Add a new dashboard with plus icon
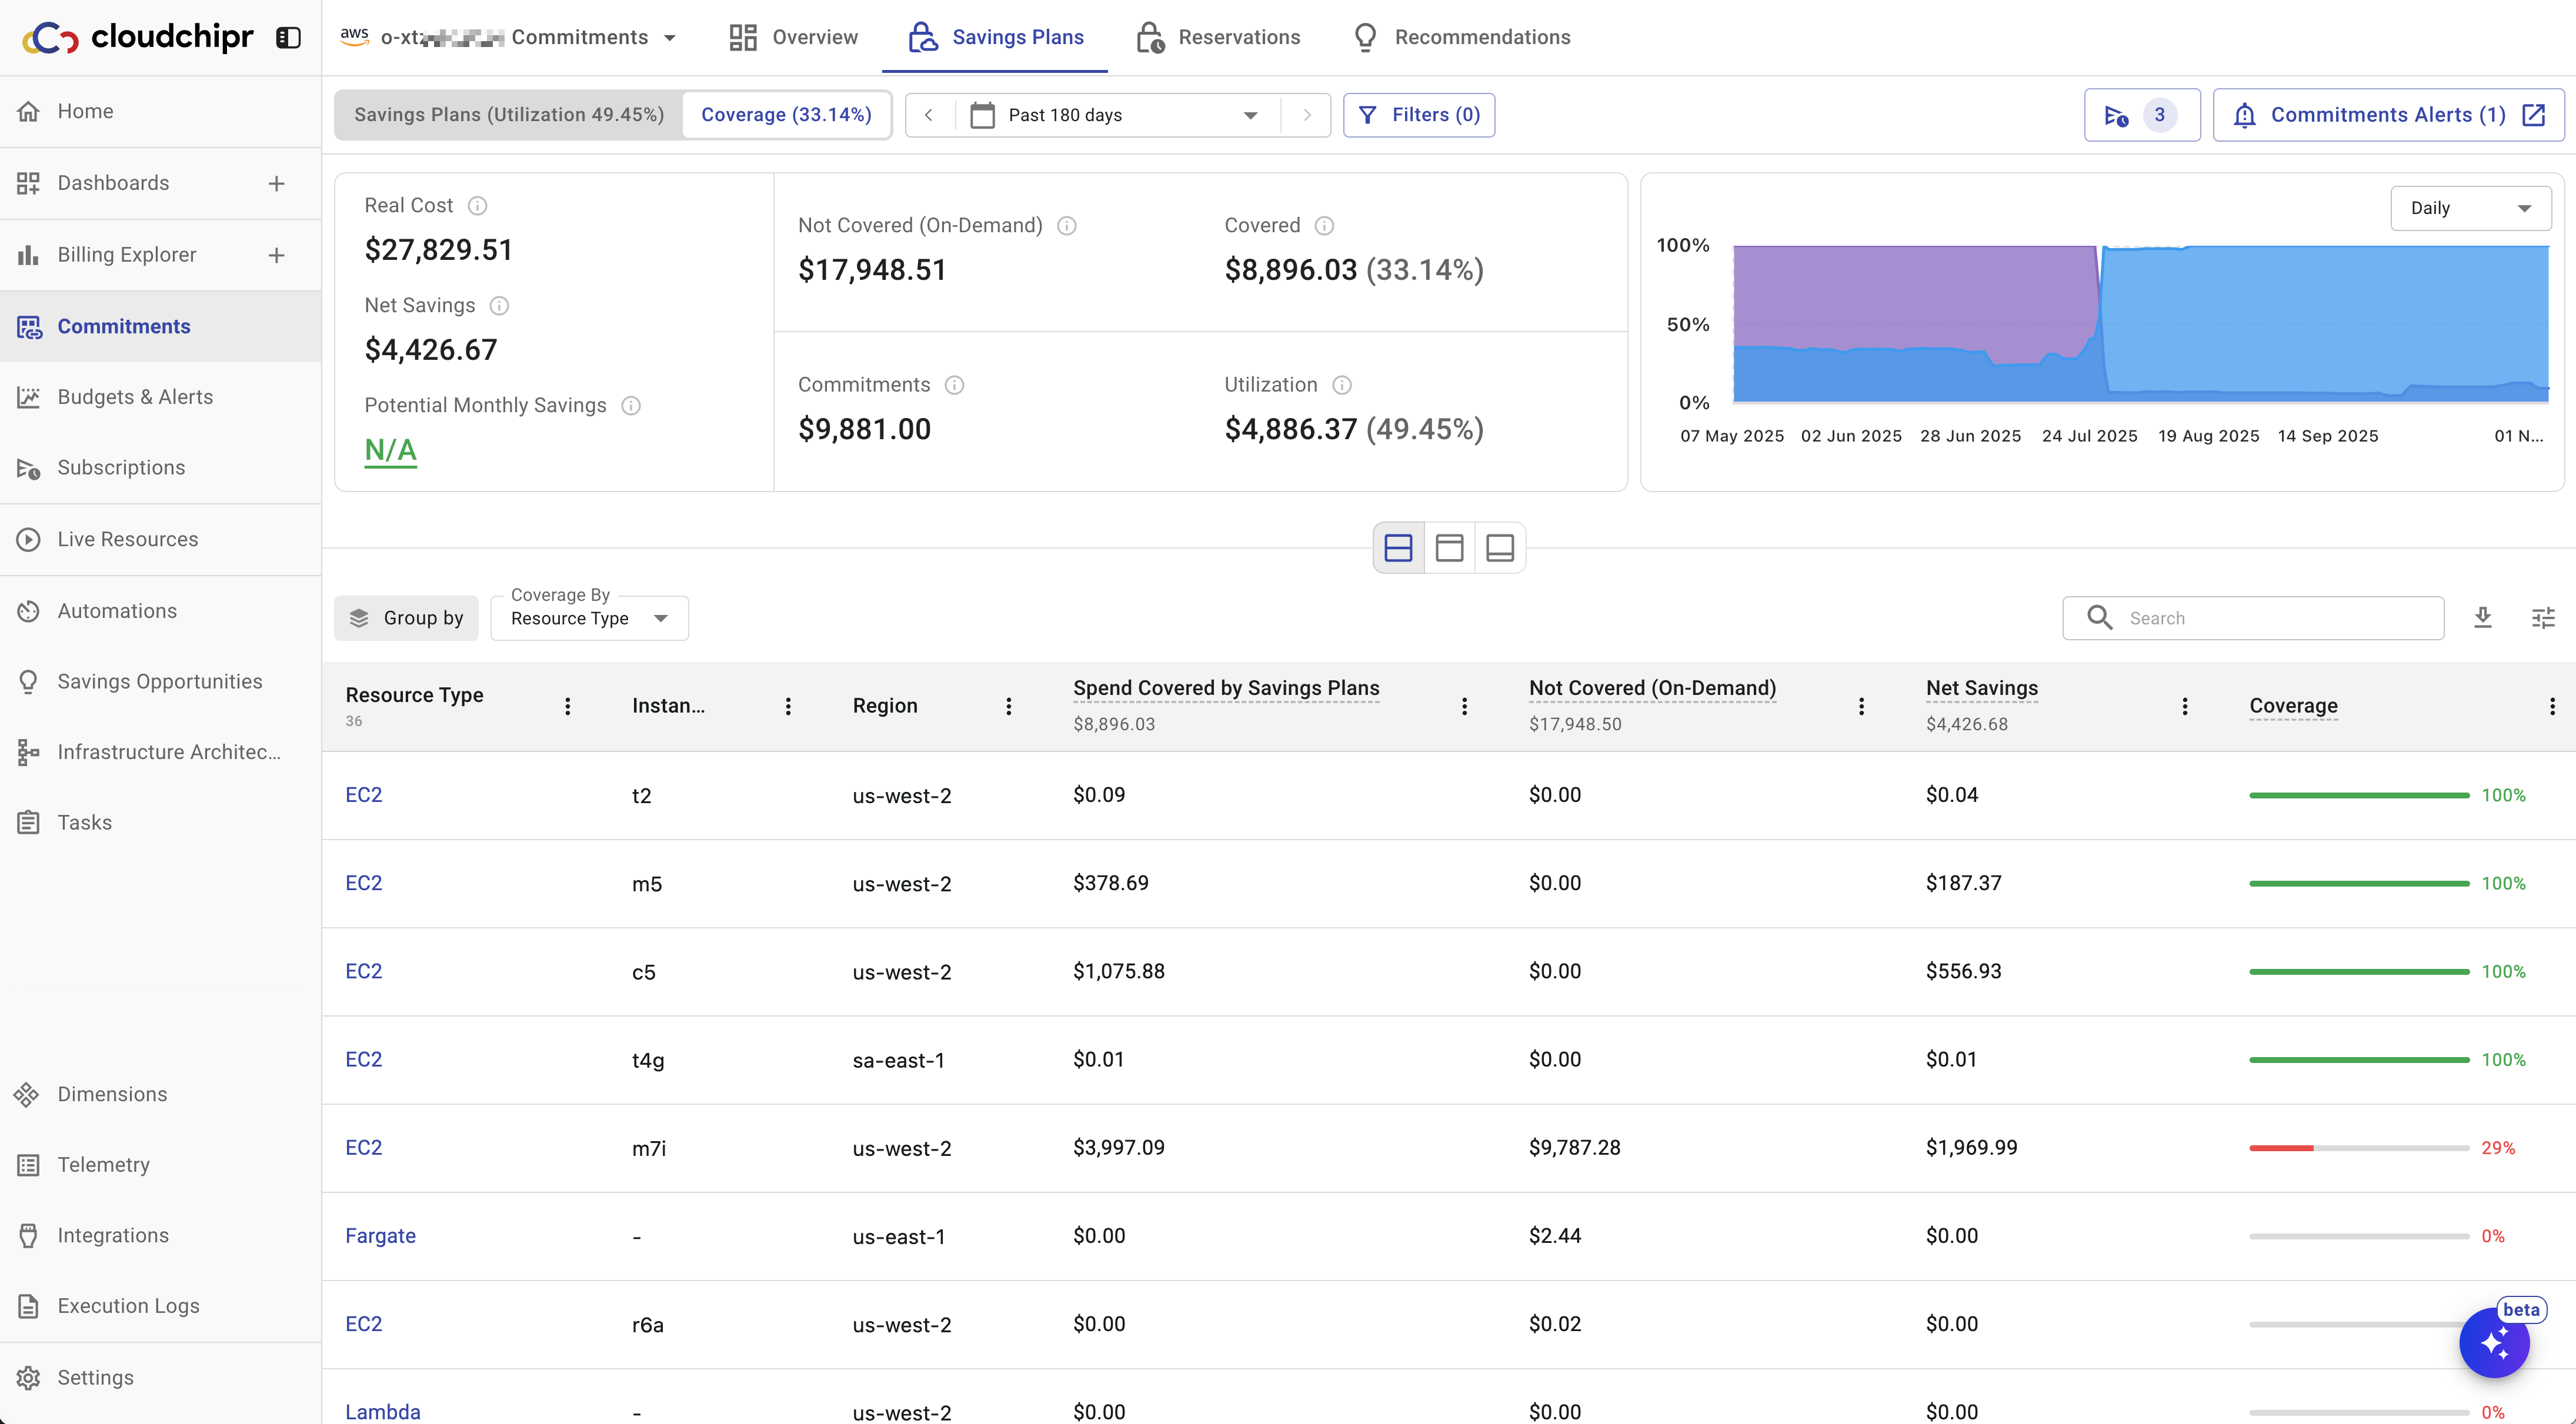Viewport: 2576px width, 1424px height. [x=276, y=184]
